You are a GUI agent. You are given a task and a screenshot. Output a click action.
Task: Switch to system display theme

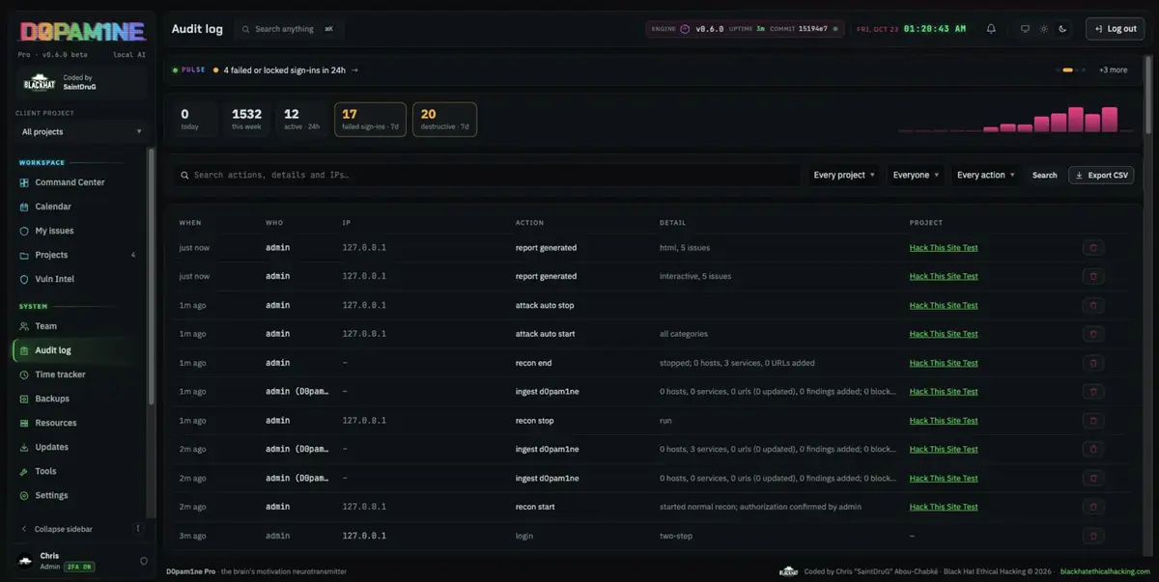[x=1025, y=29]
